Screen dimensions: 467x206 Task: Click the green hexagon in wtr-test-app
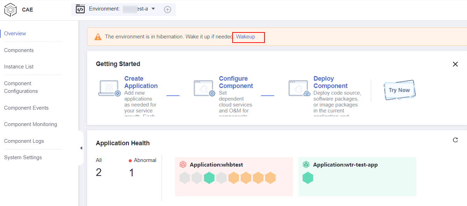pos(308,178)
